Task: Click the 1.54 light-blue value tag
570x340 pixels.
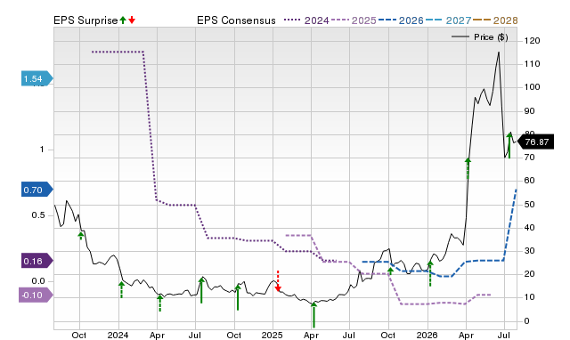Action: point(37,78)
